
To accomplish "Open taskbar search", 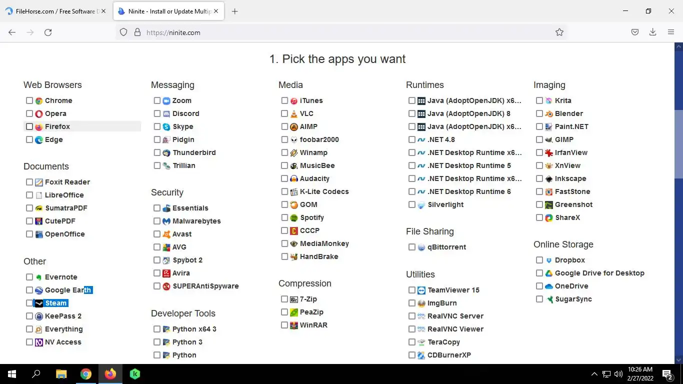I will click(x=36, y=374).
